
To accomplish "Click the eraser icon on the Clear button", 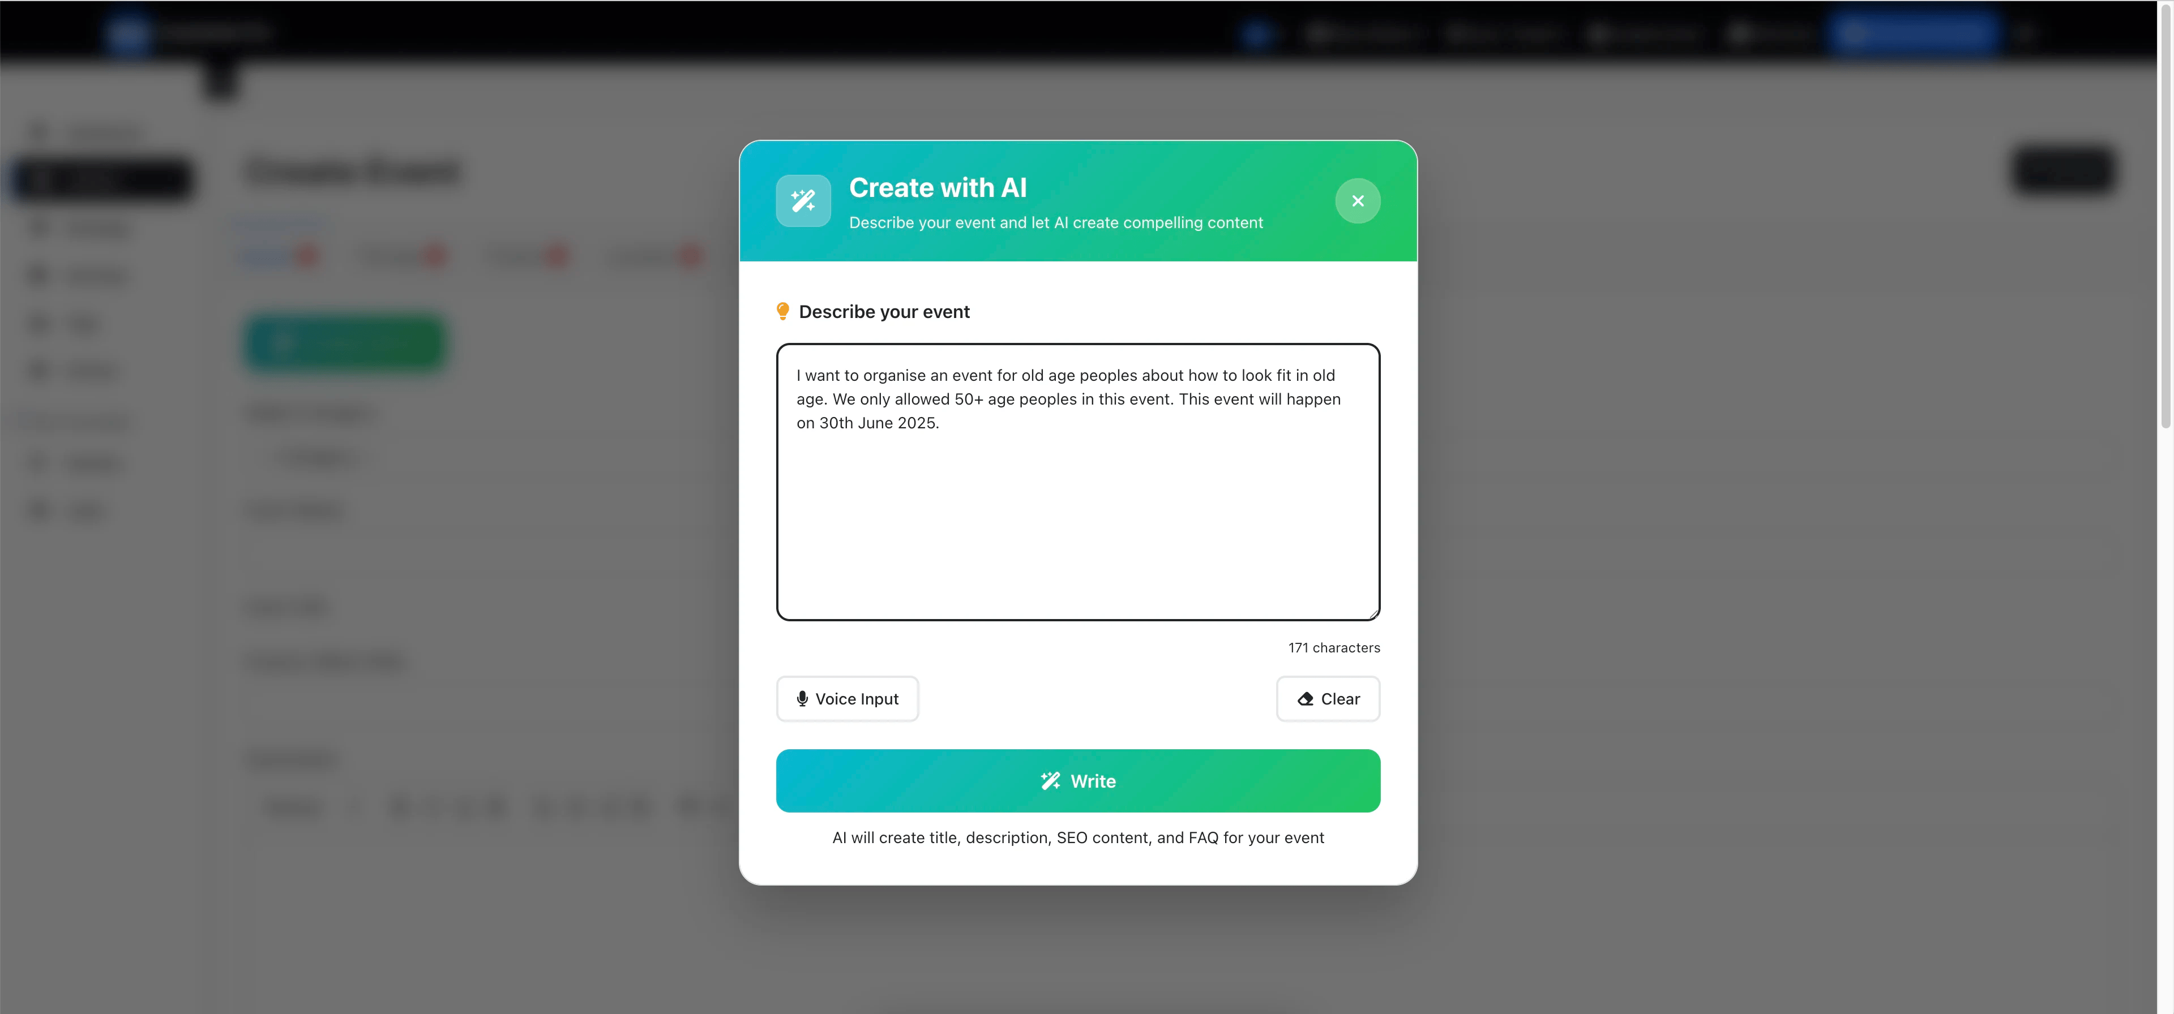I will tap(1305, 698).
